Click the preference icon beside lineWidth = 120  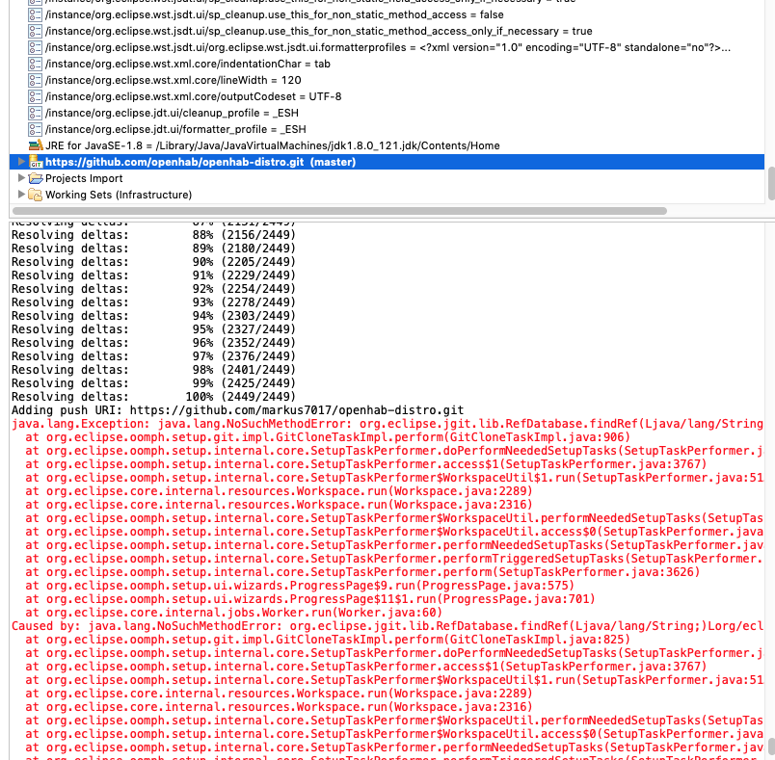35,81
